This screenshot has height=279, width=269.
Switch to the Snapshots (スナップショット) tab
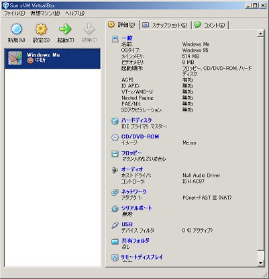pyautogui.click(x=165, y=25)
